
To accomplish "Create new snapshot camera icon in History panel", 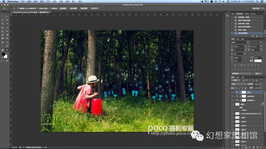I will click(x=257, y=36).
